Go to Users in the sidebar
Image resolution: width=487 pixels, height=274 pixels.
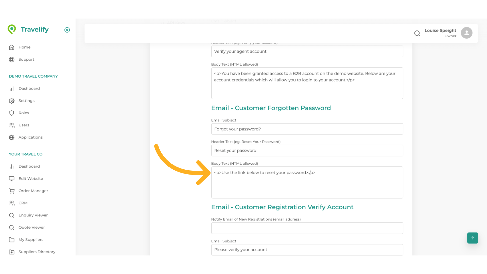pos(24,125)
